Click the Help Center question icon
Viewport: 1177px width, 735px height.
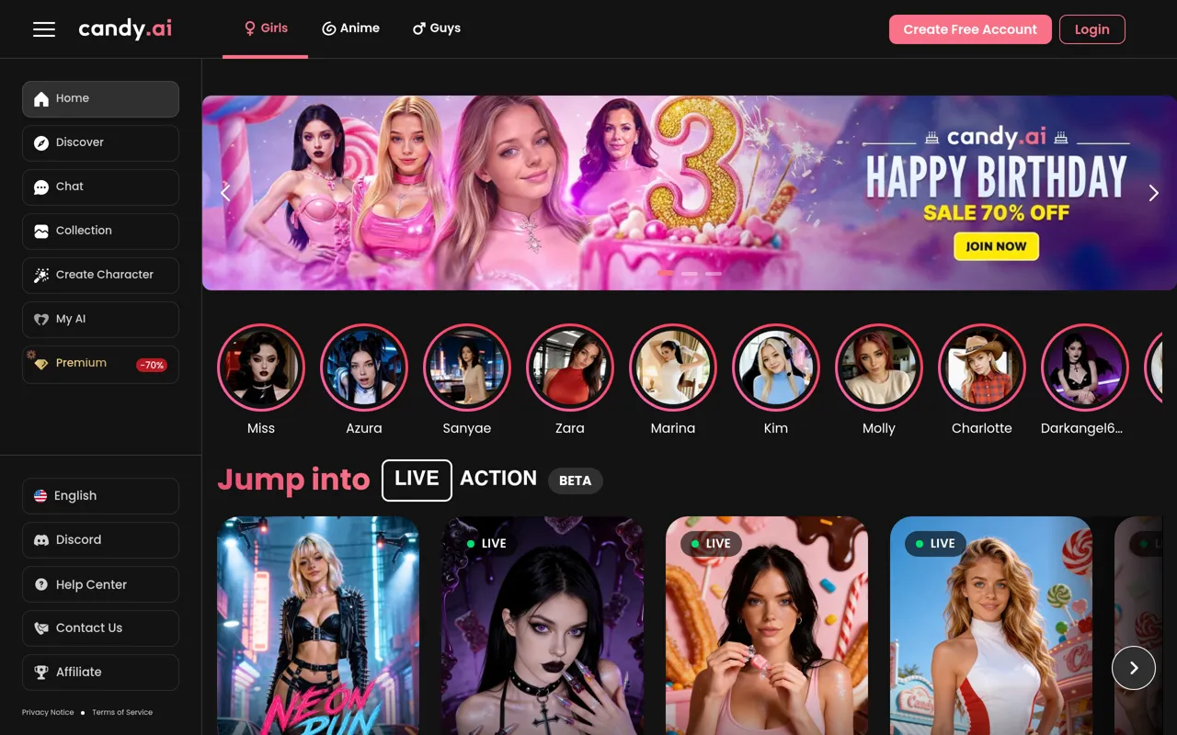(x=41, y=584)
